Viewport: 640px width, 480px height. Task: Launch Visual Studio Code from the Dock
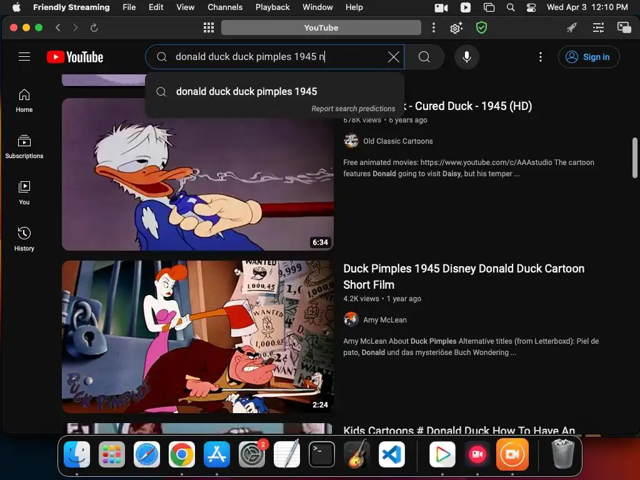pyautogui.click(x=392, y=454)
